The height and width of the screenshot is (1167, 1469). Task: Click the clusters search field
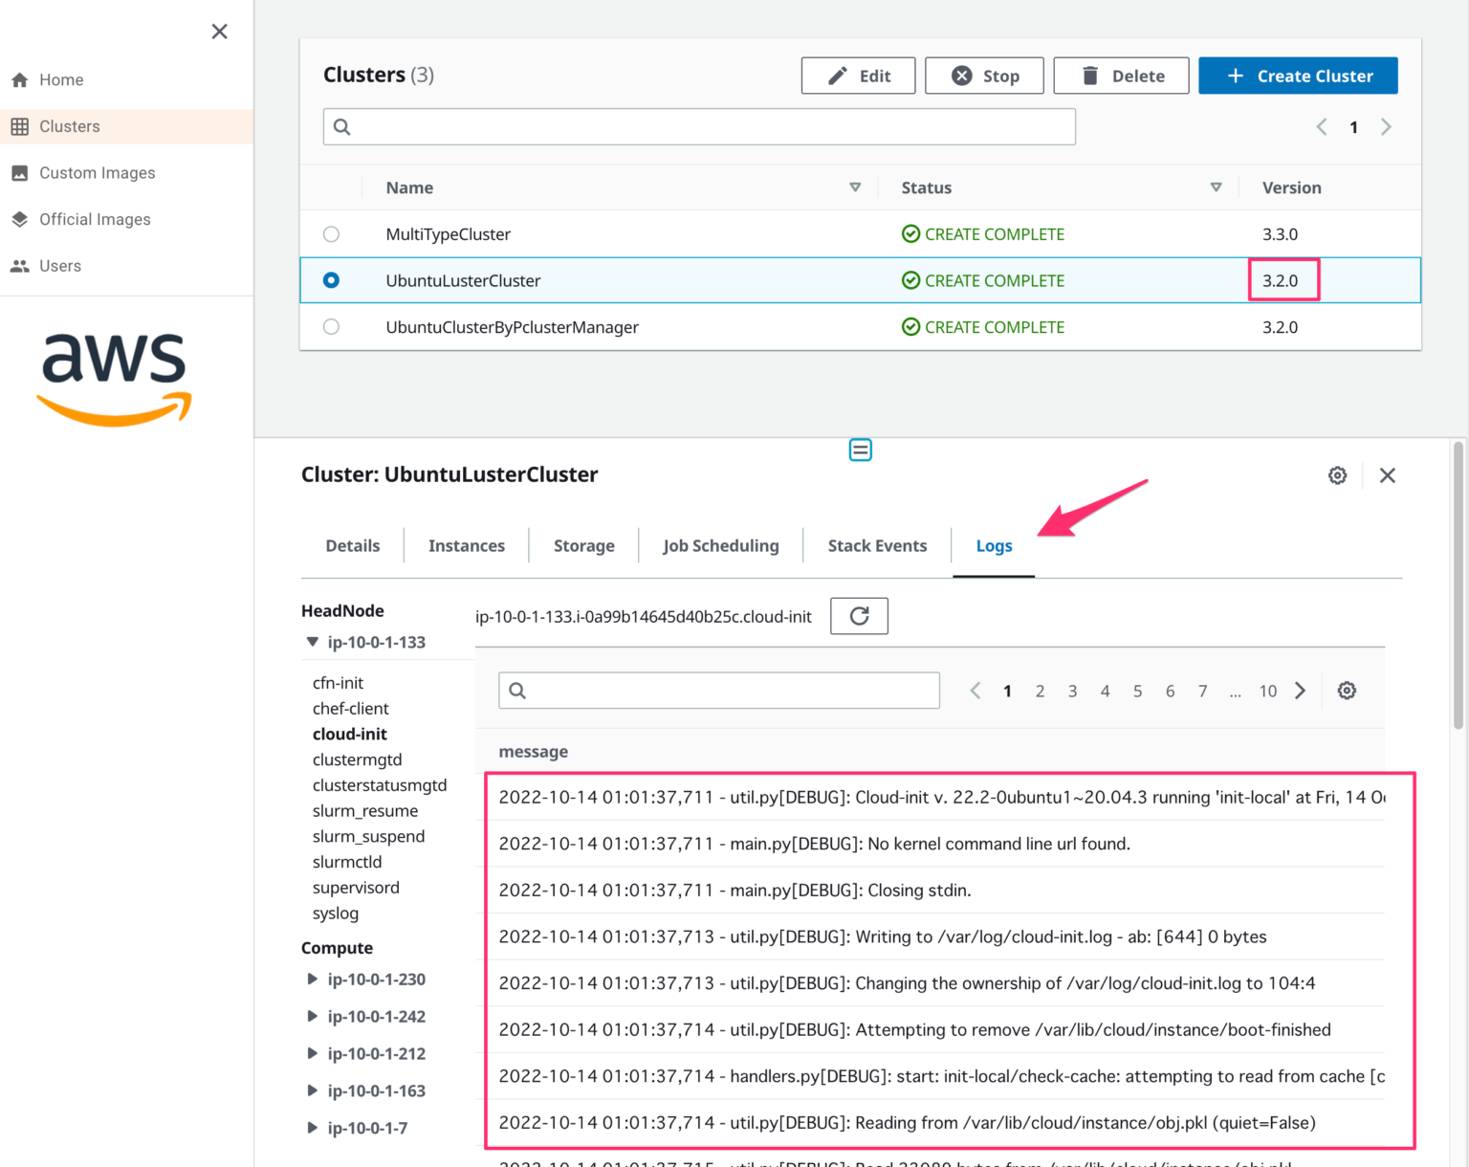point(699,125)
